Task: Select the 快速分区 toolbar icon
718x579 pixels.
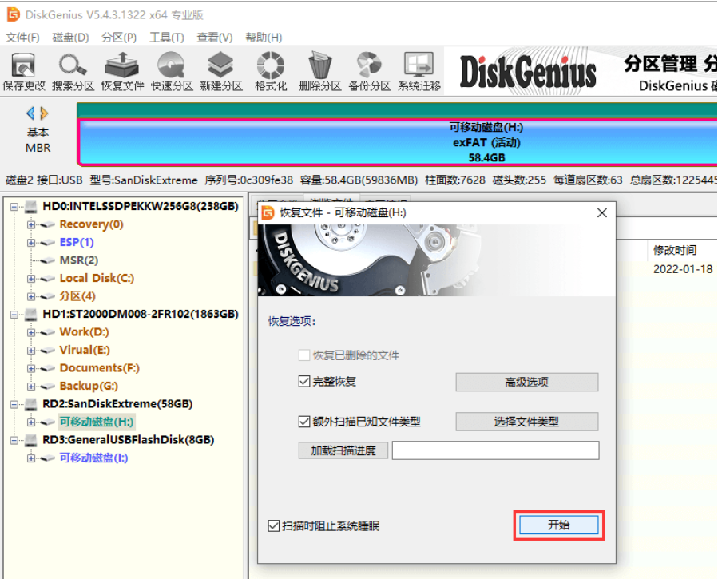Action: (x=172, y=65)
